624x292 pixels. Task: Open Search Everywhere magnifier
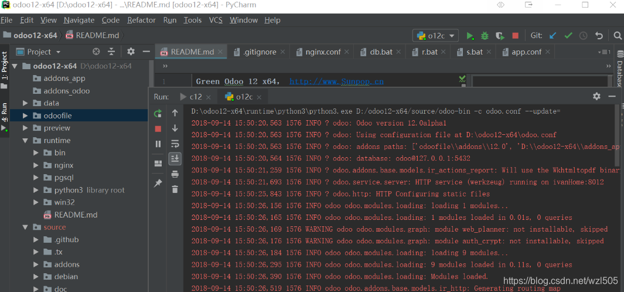click(x=617, y=36)
